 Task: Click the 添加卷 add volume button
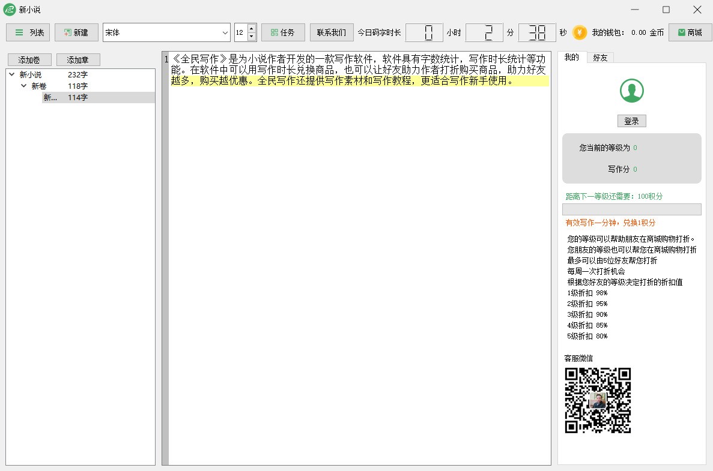pyautogui.click(x=29, y=60)
